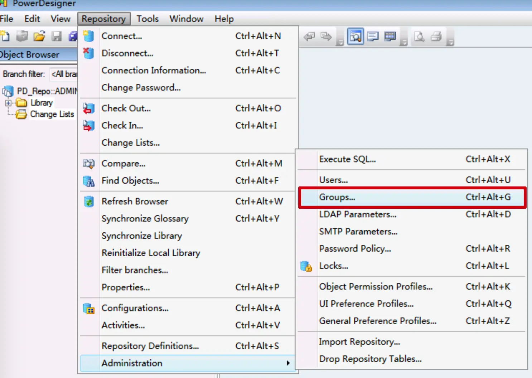This screenshot has width=532, height=378.
Task: Open General Preference Profiles... entry
Action: click(x=412, y=321)
